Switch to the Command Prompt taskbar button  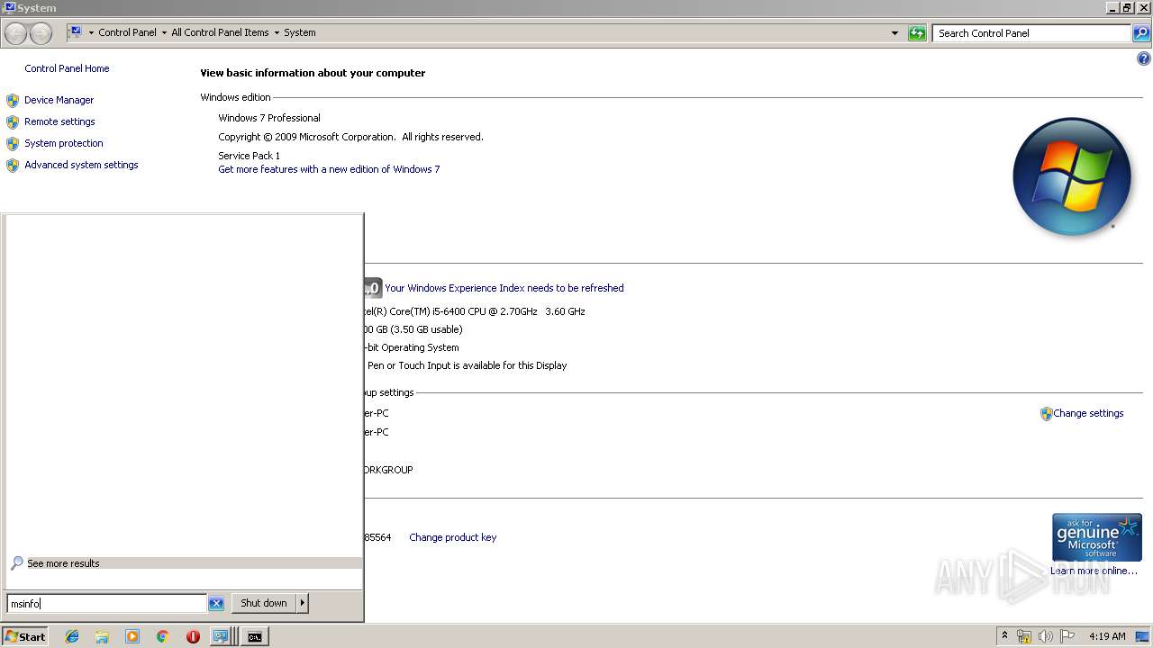point(255,636)
